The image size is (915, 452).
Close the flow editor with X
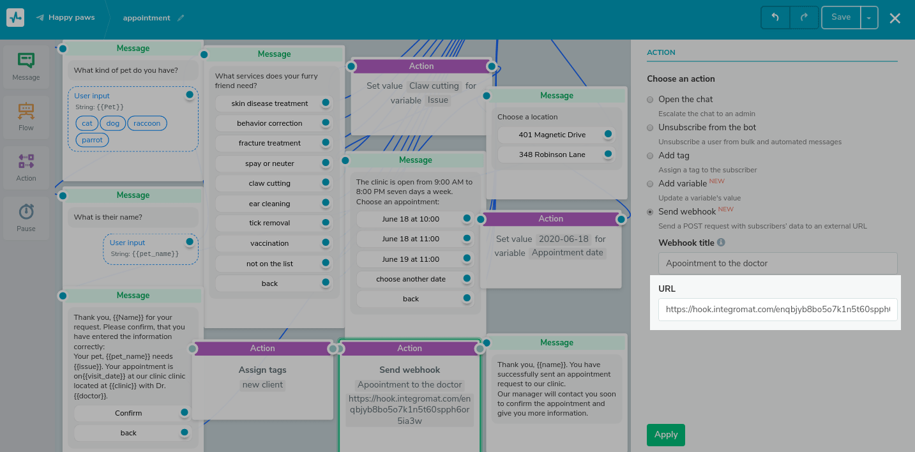[x=895, y=18]
